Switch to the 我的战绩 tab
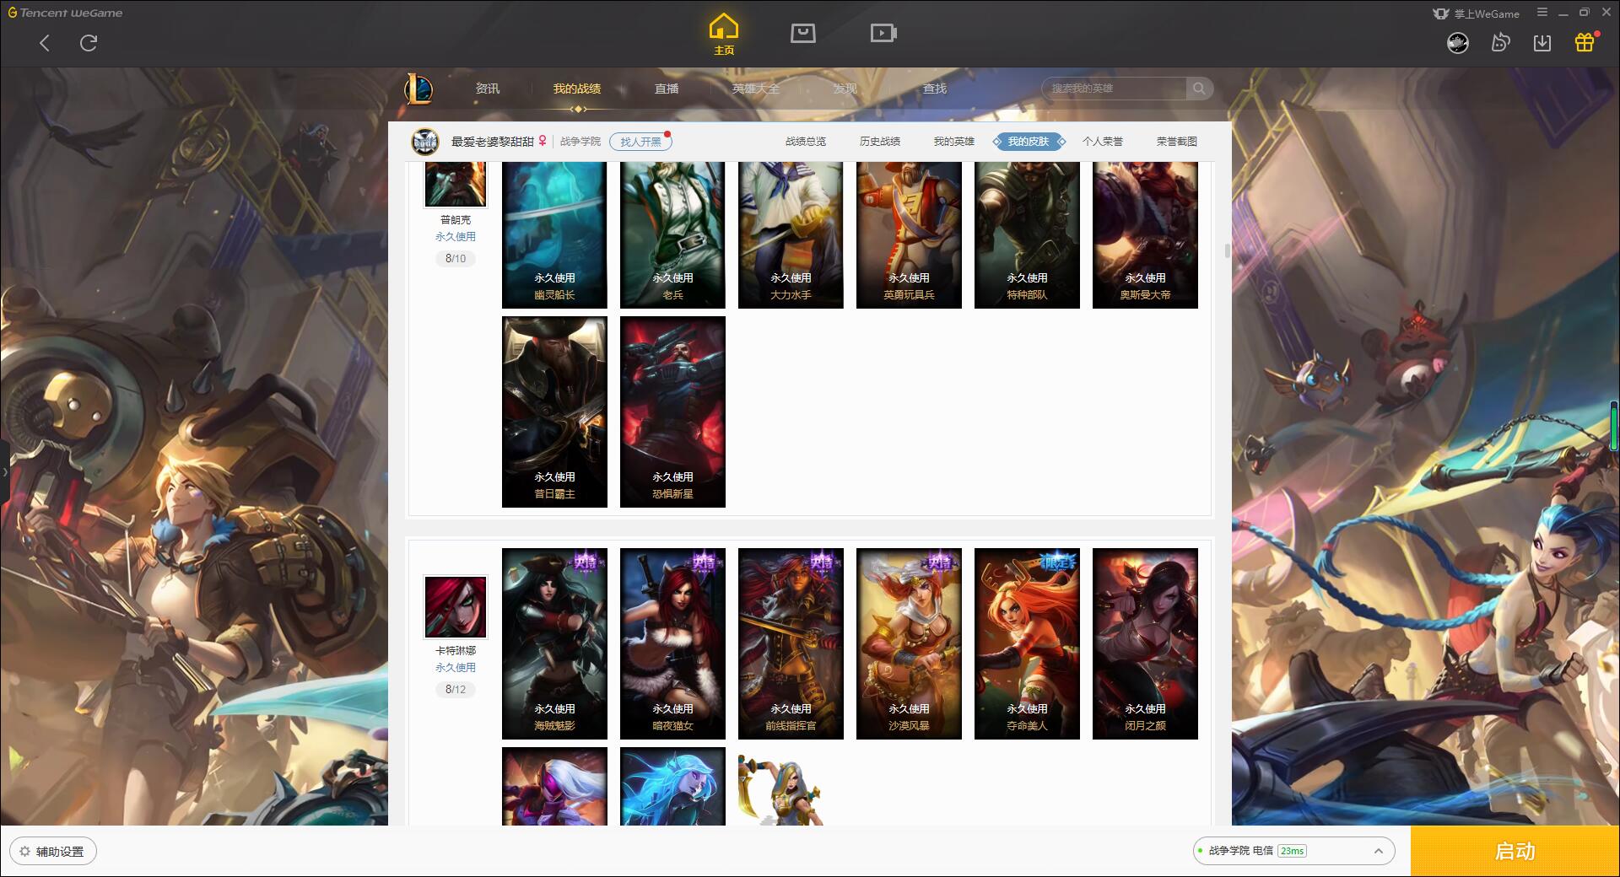Viewport: 1620px width, 877px height. (x=577, y=89)
